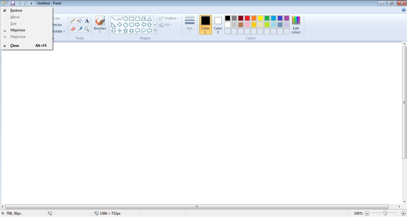Image resolution: width=407 pixels, height=217 pixels.
Task: Select the red color swatch
Action: [x=247, y=18]
